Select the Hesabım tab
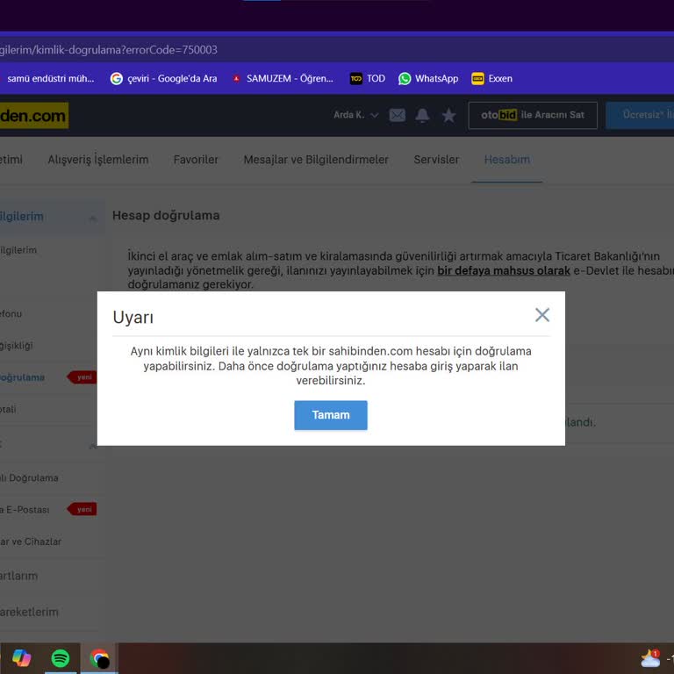 pos(506,160)
